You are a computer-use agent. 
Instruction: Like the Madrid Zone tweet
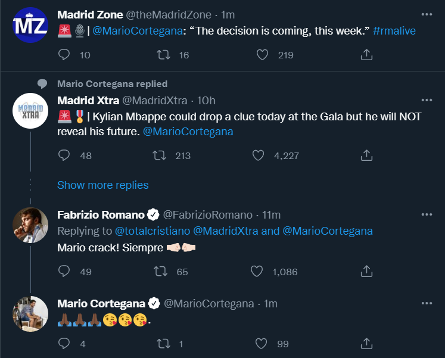pos(262,55)
